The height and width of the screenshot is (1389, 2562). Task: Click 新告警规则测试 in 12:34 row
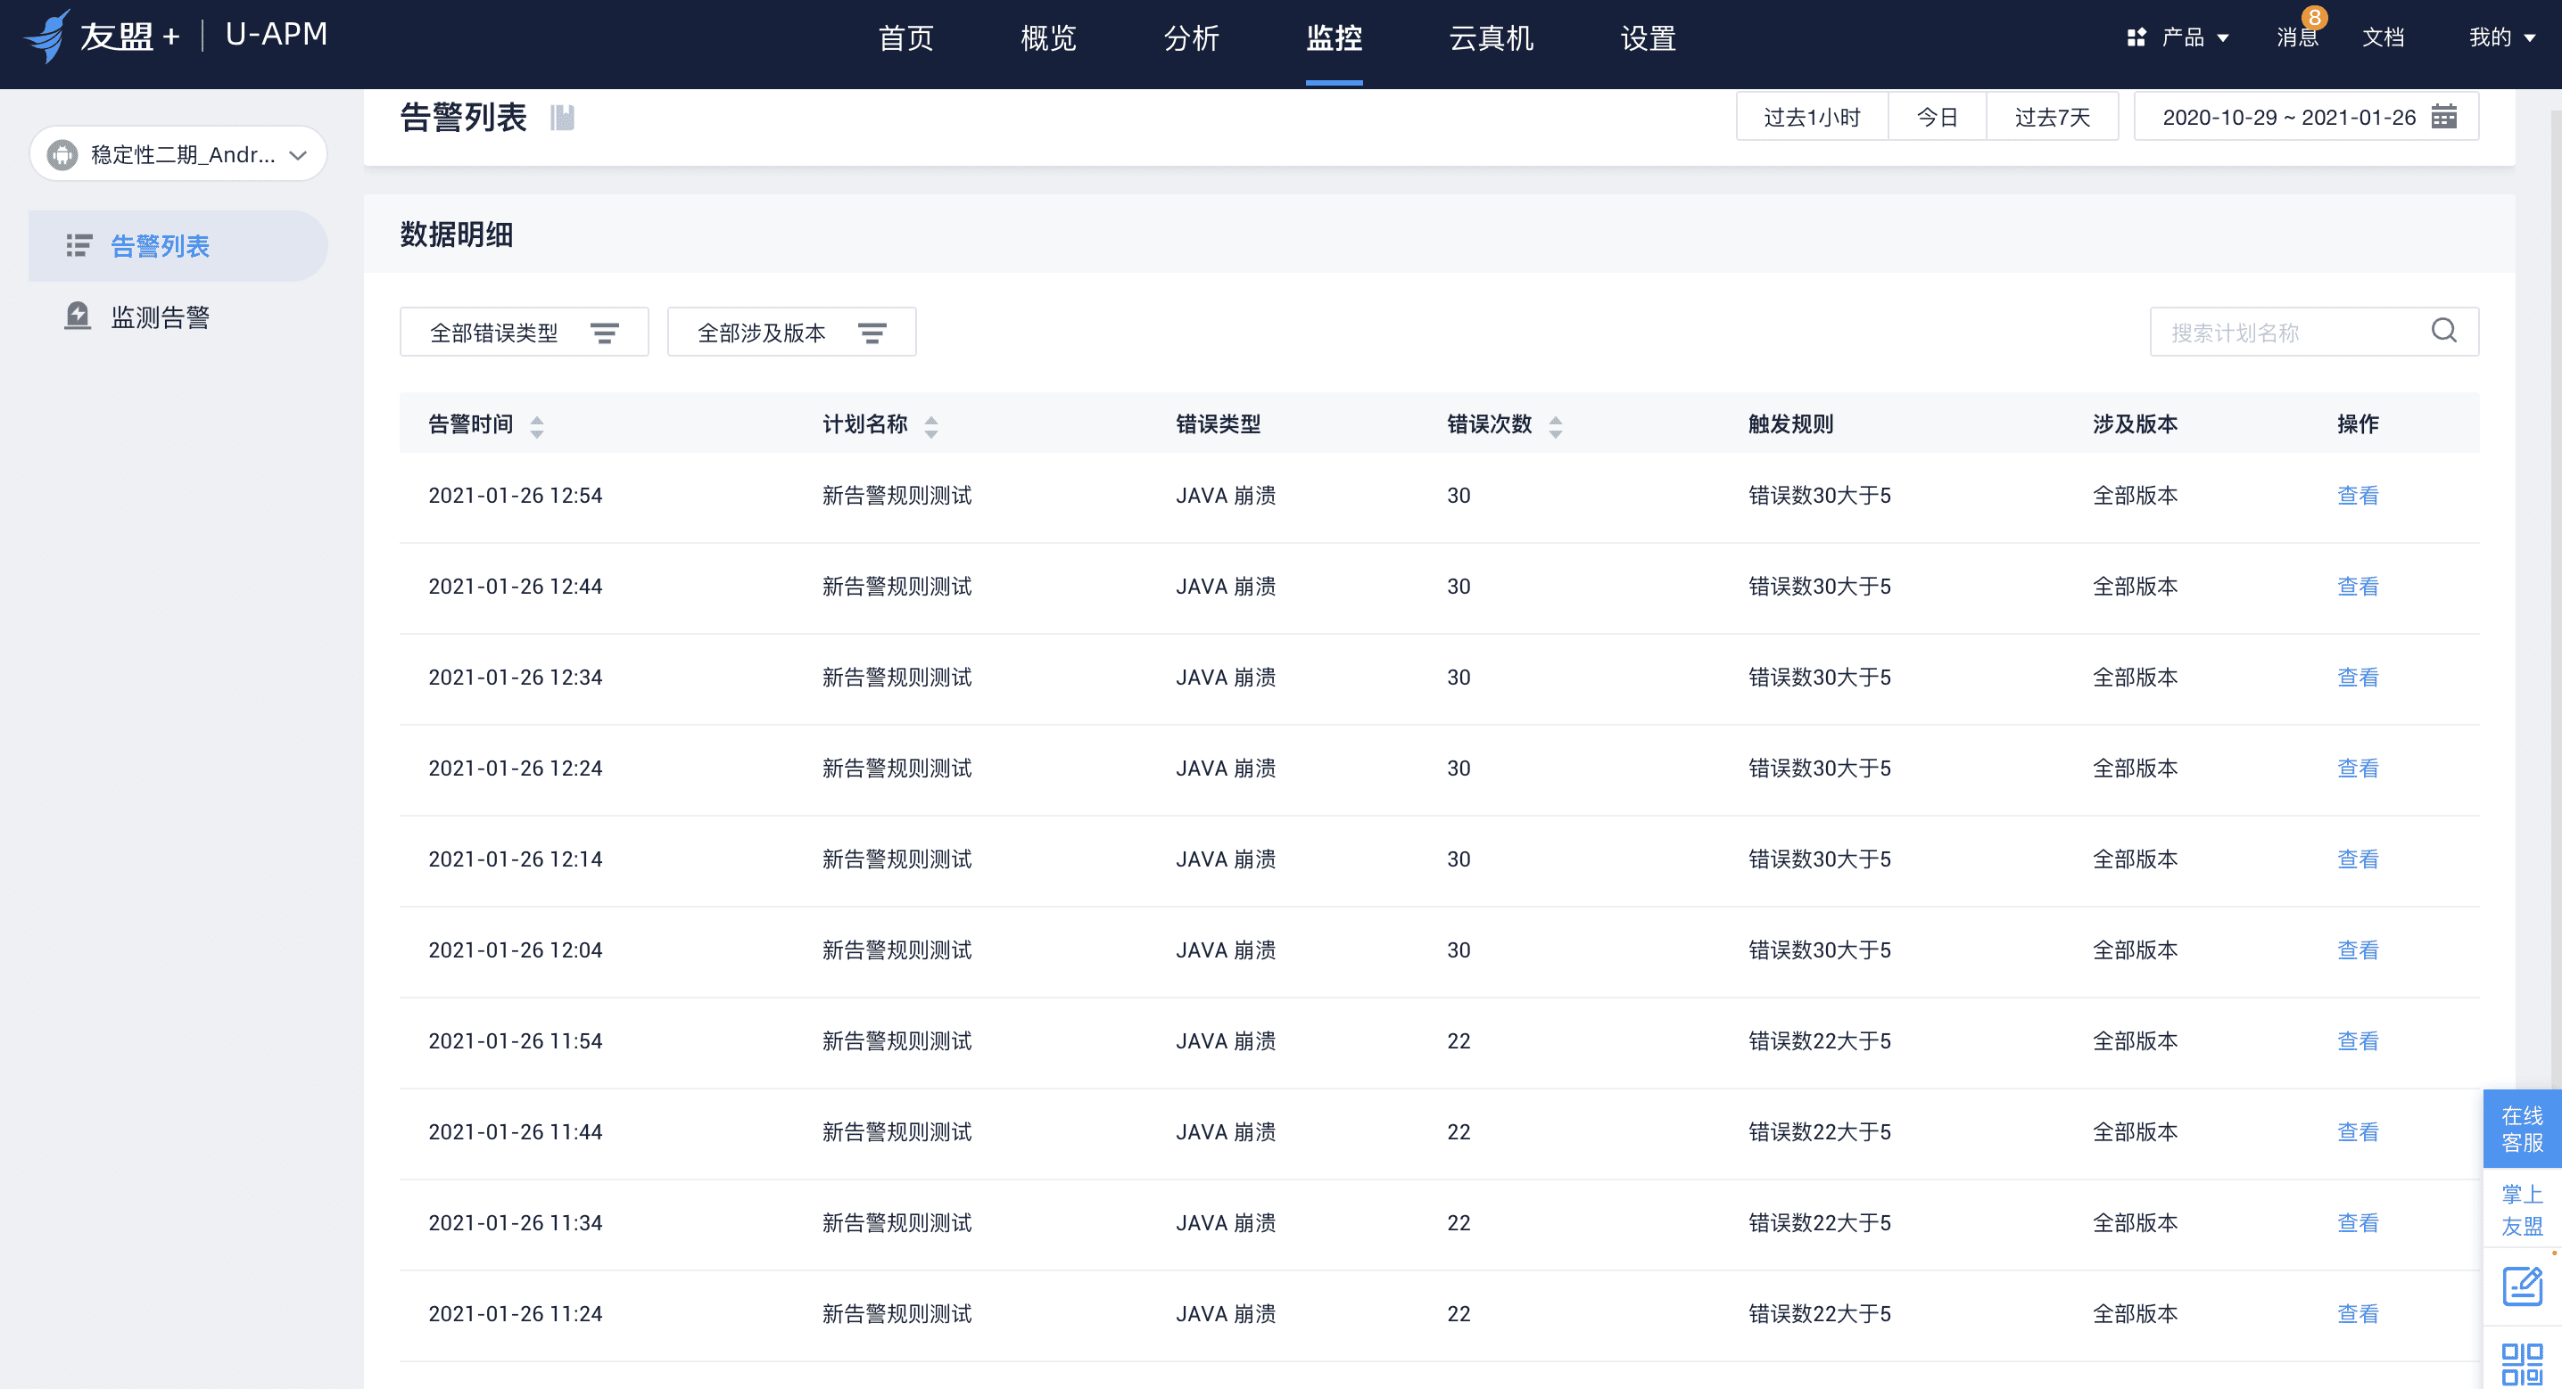[897, 677]
